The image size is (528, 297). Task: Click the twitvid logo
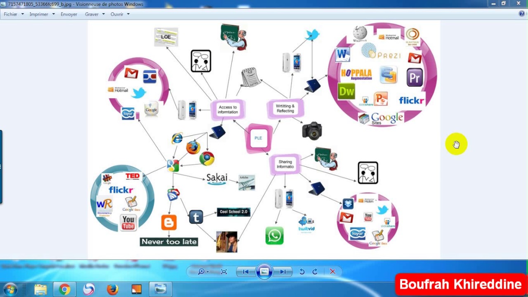(x=306, y=225)
